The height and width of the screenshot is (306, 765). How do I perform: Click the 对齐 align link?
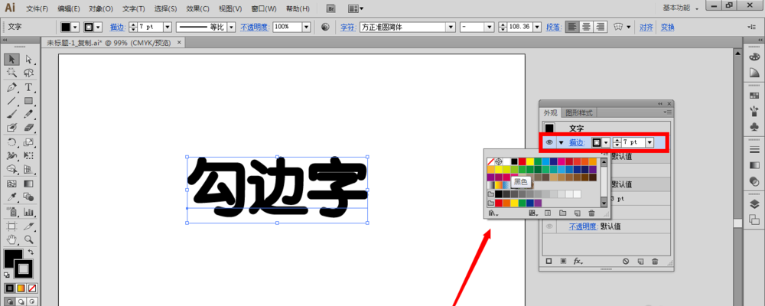[x=646, y=28]
